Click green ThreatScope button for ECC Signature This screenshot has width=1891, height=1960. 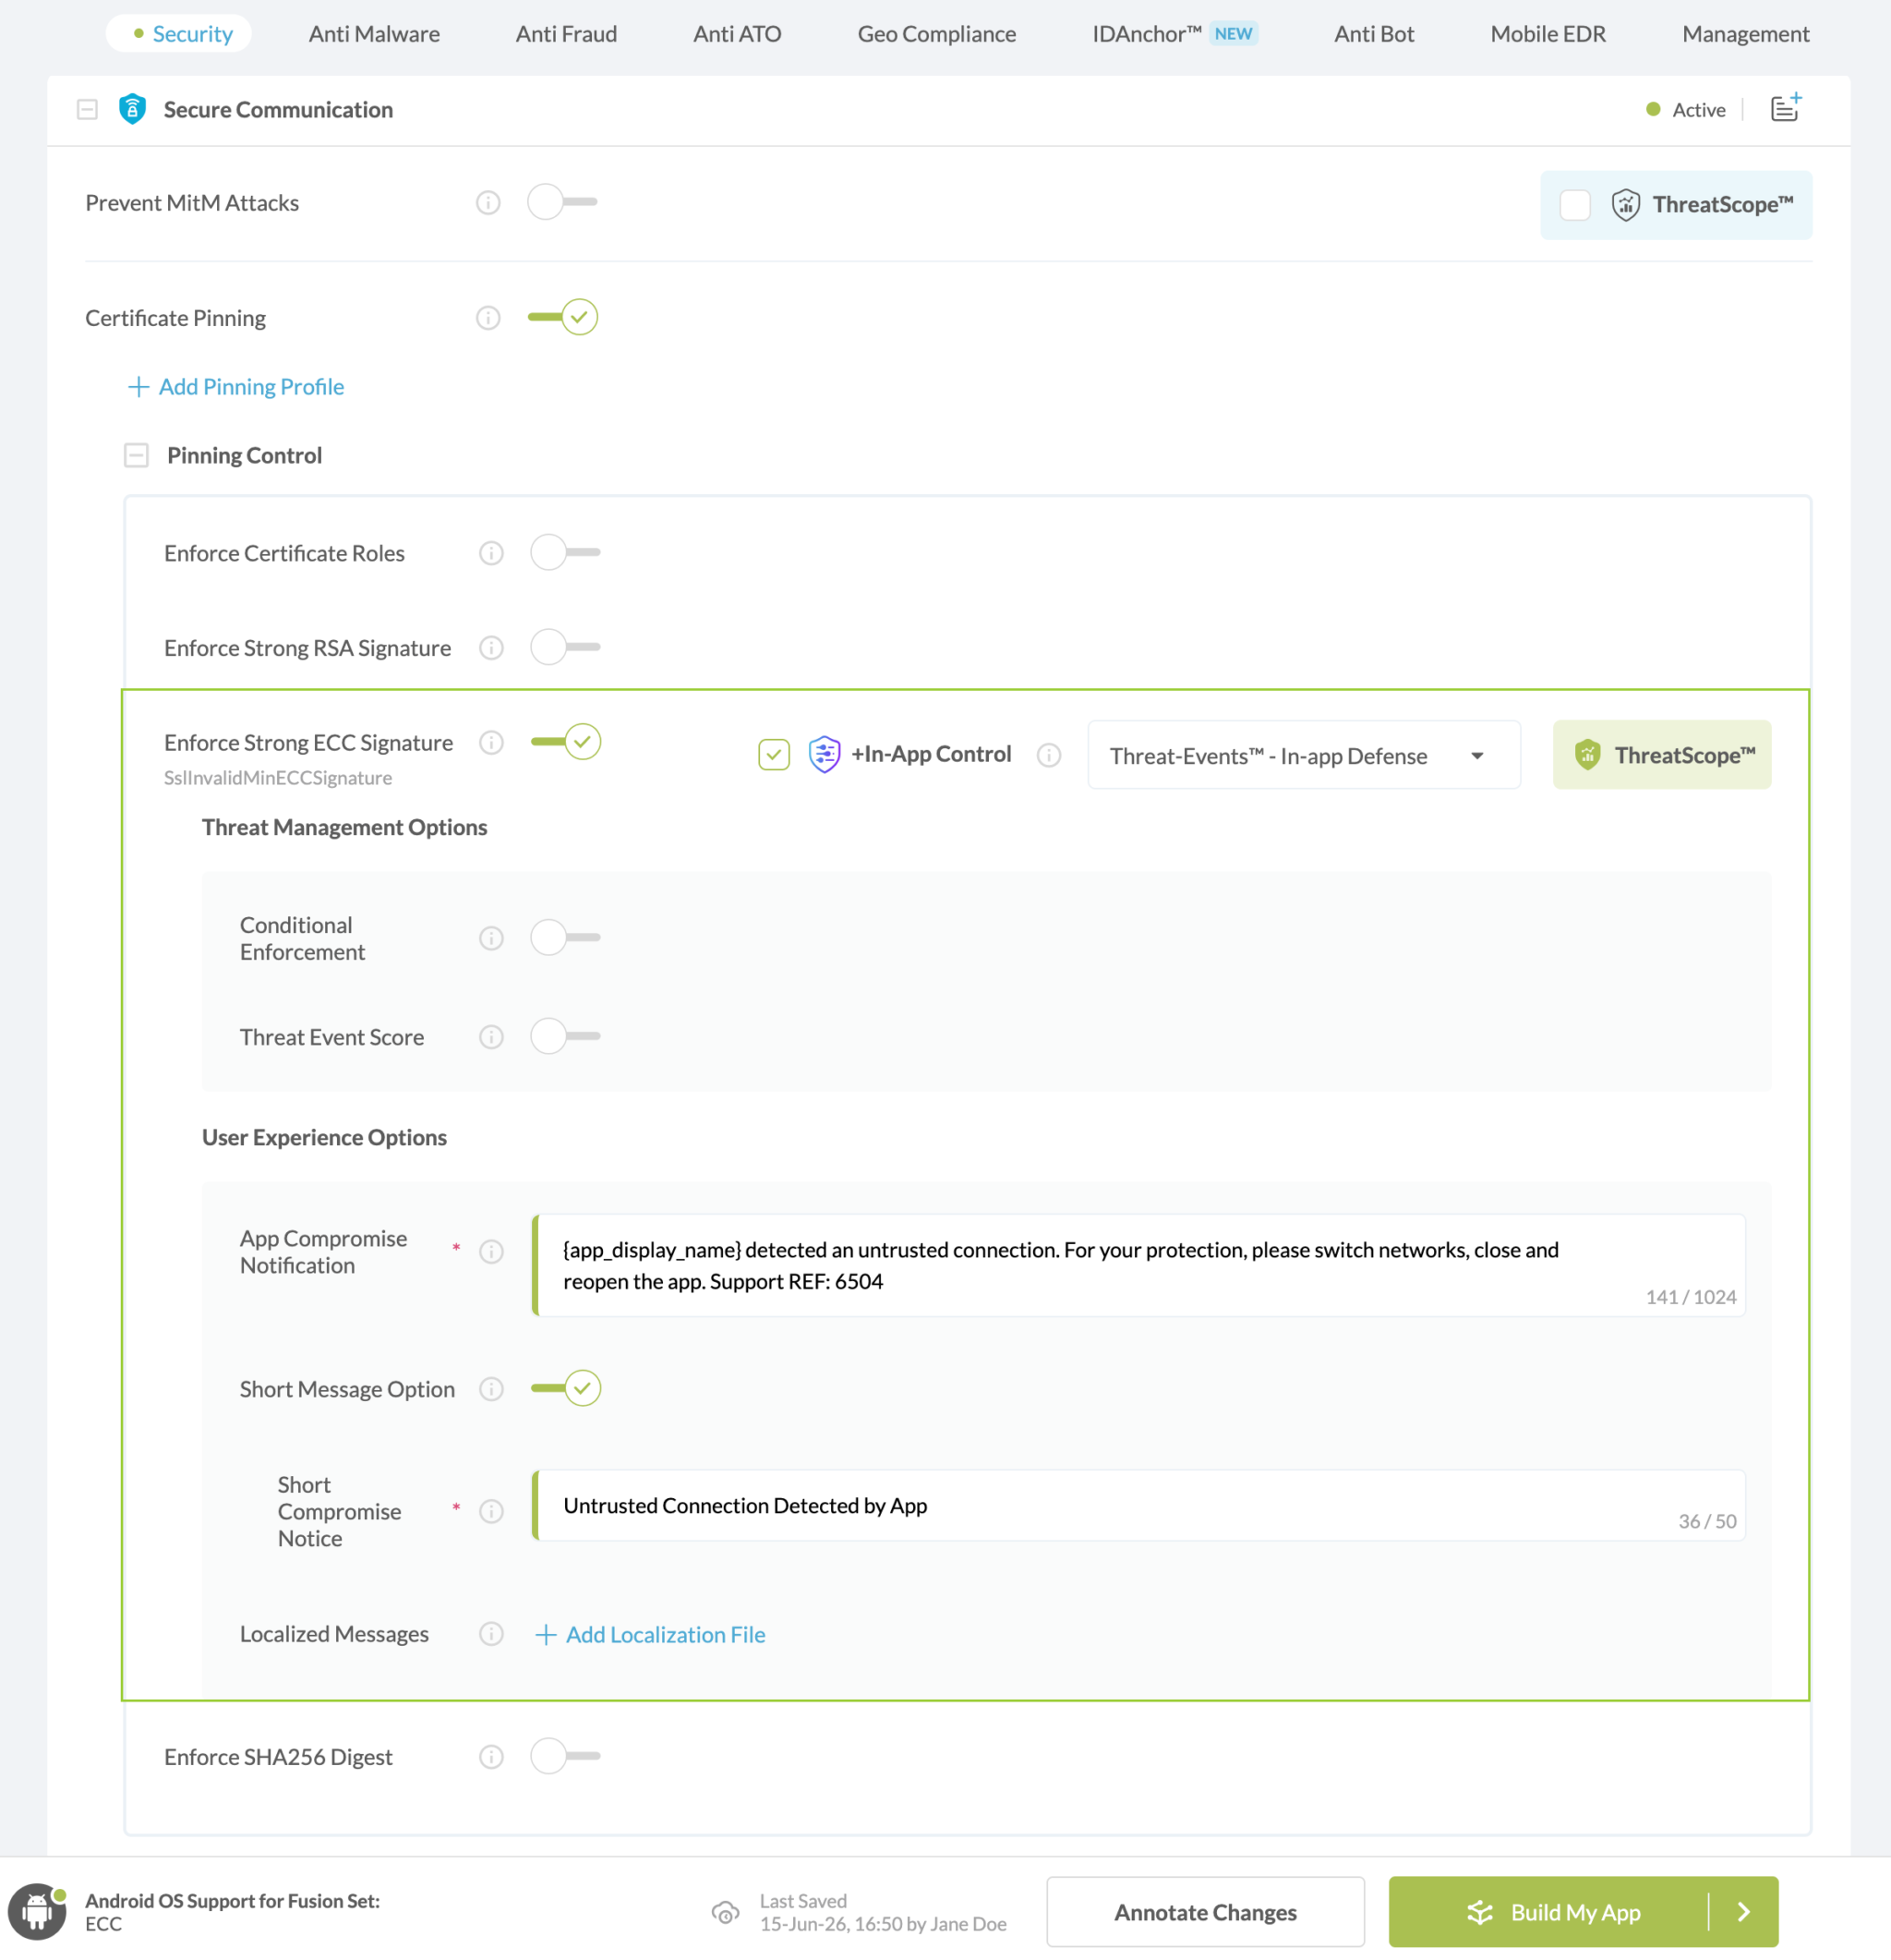click(x=1662, y=755)
